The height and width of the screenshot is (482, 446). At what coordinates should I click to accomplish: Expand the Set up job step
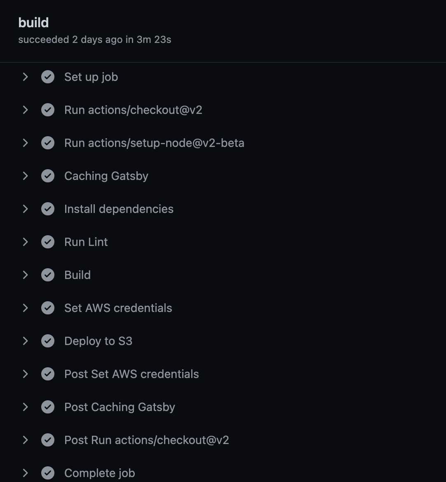[25, 77]
